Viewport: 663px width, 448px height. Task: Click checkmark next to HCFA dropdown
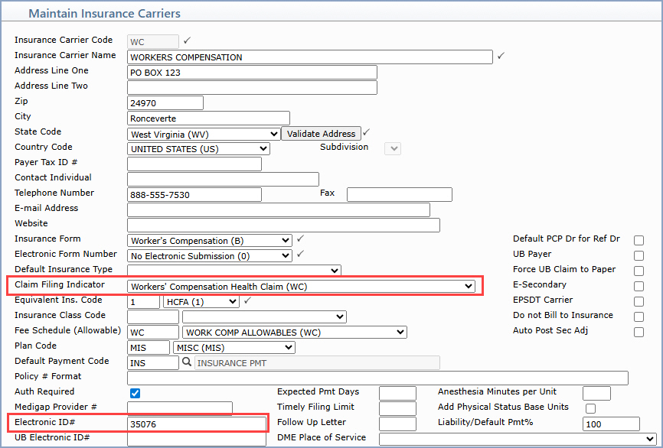(x=247, y=300)
